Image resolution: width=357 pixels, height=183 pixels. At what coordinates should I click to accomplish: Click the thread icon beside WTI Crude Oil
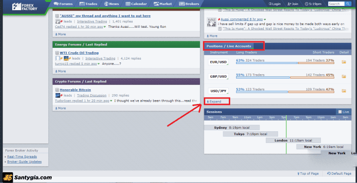57,53
